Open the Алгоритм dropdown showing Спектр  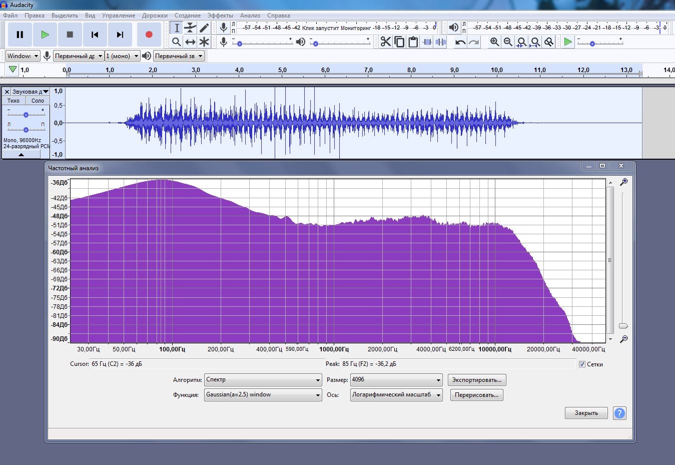click(263, 380)
